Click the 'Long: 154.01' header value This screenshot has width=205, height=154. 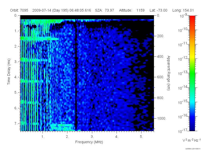pyautogui.click(x=183, y=10)
